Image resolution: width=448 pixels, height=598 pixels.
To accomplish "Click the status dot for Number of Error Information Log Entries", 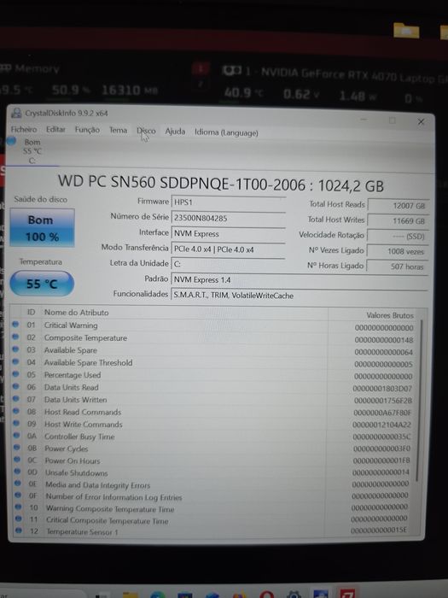I will click(x=18, y=495).
